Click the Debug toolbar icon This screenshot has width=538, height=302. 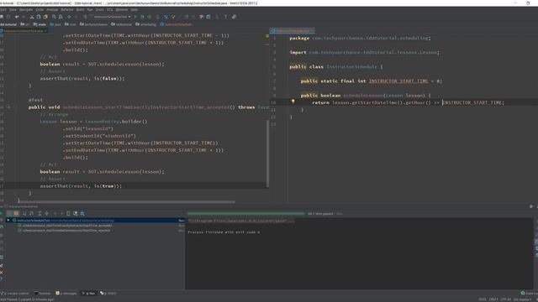click(x=142, y=17)
